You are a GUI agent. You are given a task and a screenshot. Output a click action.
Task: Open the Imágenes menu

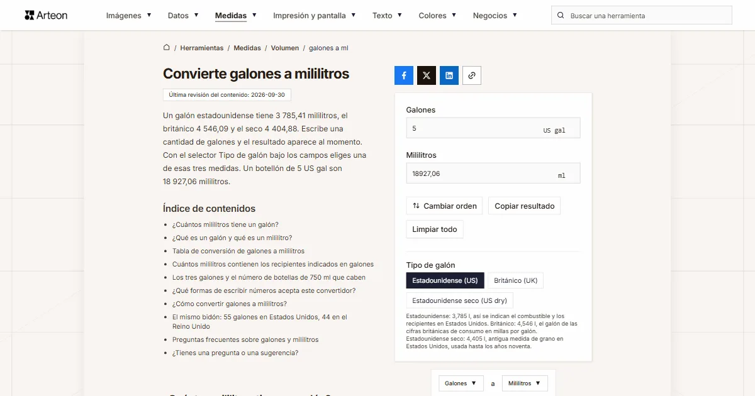pos(128,16)
